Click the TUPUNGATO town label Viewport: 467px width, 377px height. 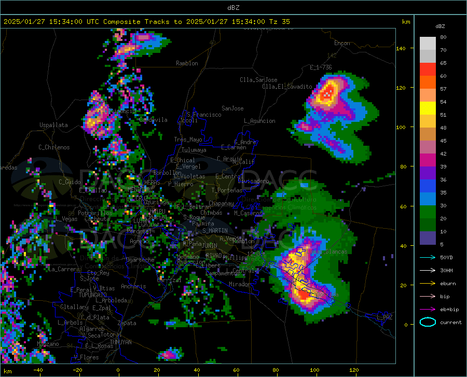tap(93, 295)
